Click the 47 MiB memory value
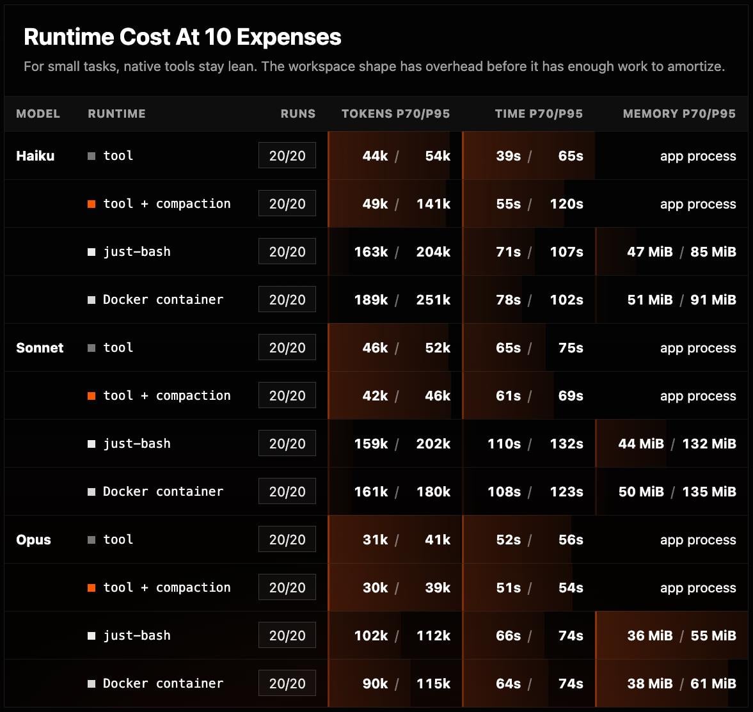 pos(650,251)
